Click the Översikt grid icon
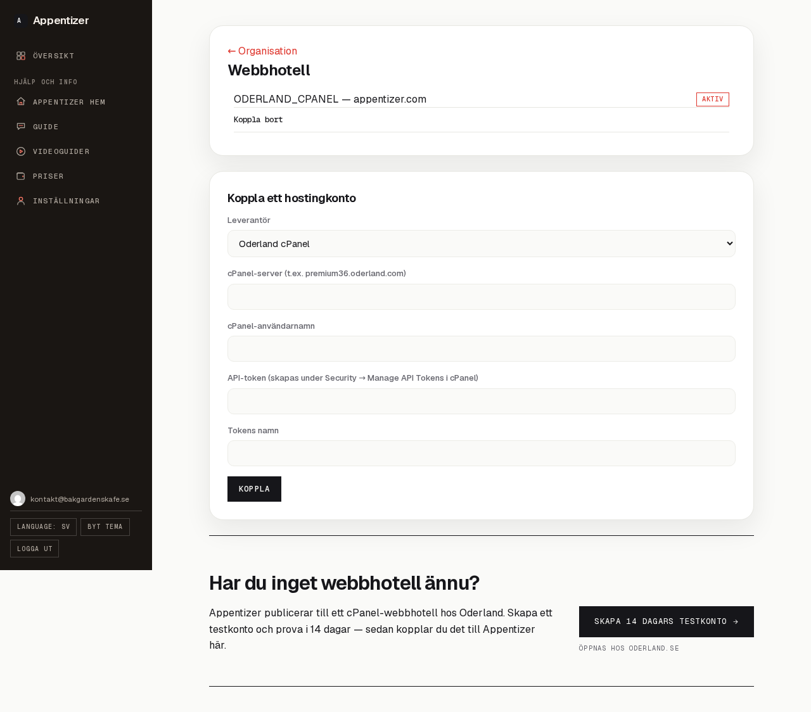This screenshot has height=712, width=811. [x=21, y=56]
